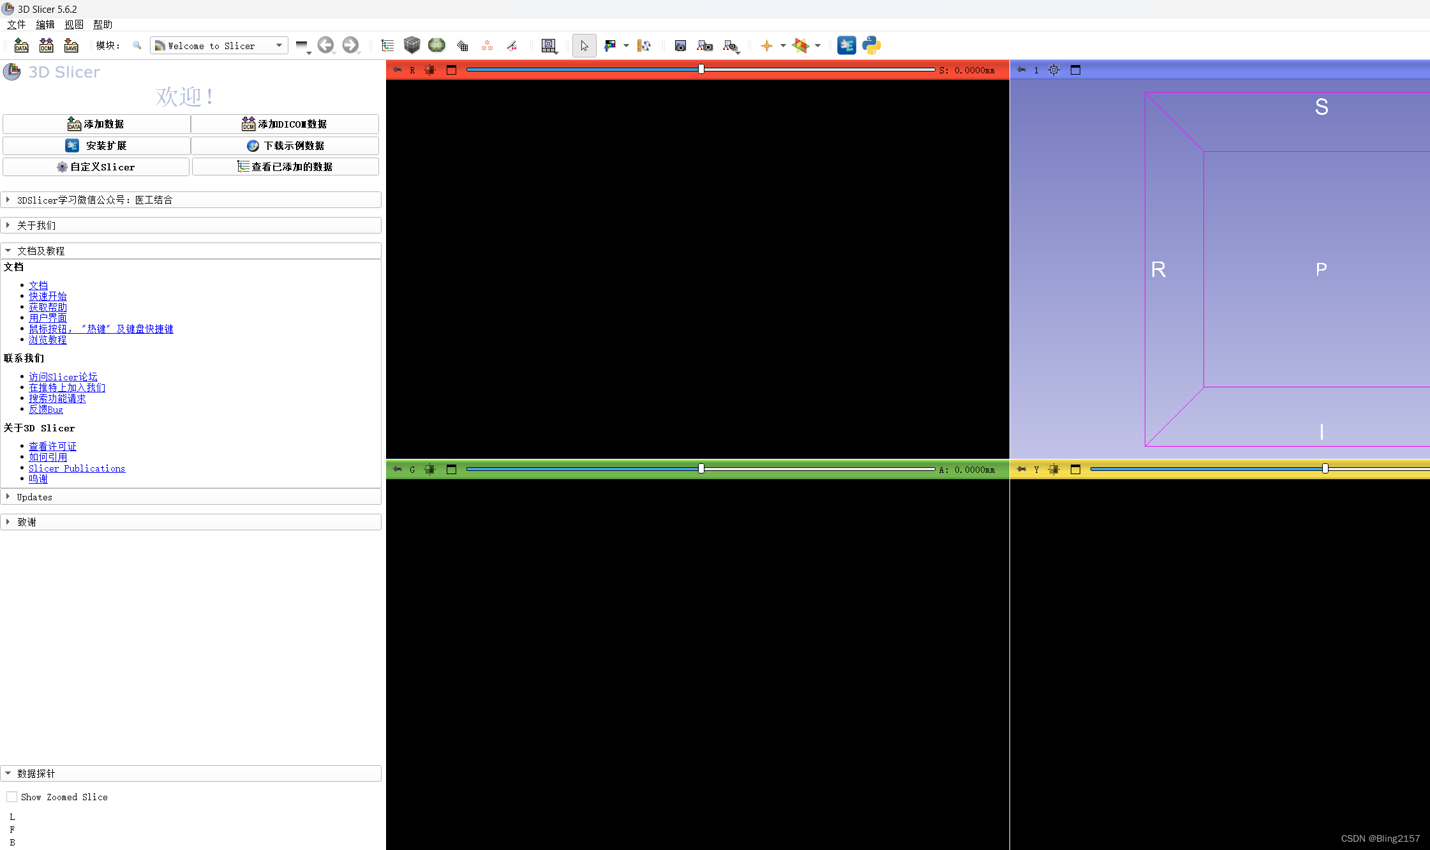Screen dimensions: 1430x850
Task: Open the 视图 menu
Action: [x=73, y=24]
